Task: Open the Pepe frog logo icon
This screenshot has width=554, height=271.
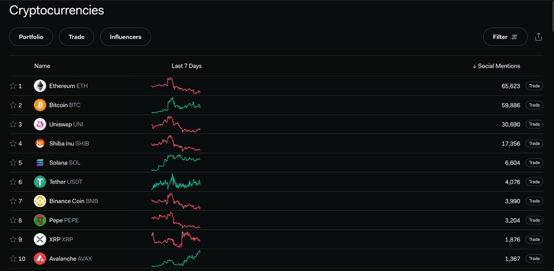Action: pos(40,220)
